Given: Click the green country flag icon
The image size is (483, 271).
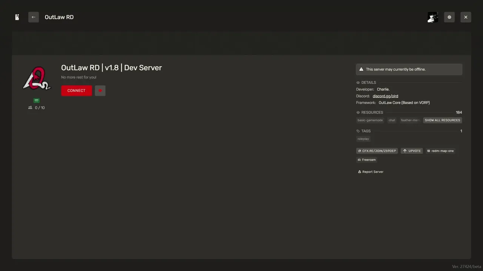Looking at the screenshot, I should 37,100.
